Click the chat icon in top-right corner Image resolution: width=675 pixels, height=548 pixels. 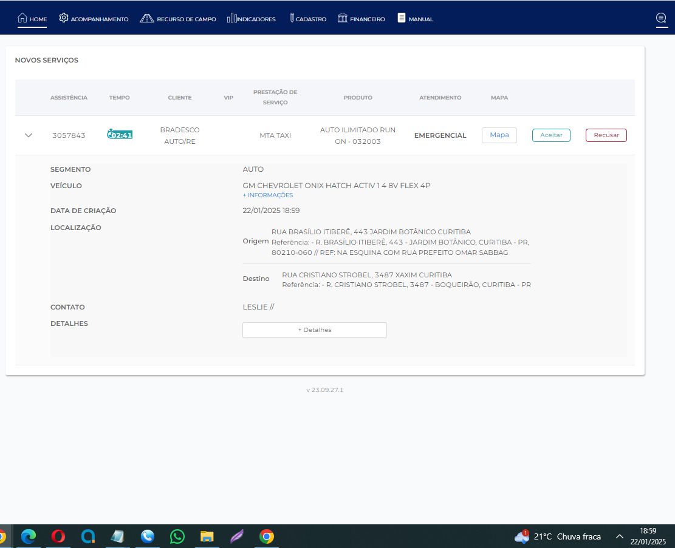(x=661, y=18)
